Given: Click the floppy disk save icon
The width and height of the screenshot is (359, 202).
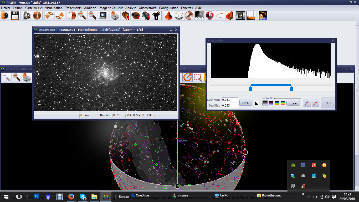Looking at the screenshot, I should pyautogui.click(x=15, y=16).
